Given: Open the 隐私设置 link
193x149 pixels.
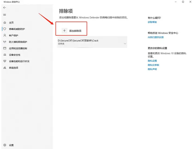Looking at the screenshot, I should (152, 61).
